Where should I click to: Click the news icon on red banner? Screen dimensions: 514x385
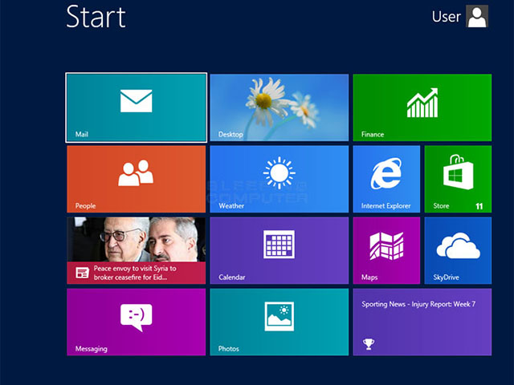point(82,273)
